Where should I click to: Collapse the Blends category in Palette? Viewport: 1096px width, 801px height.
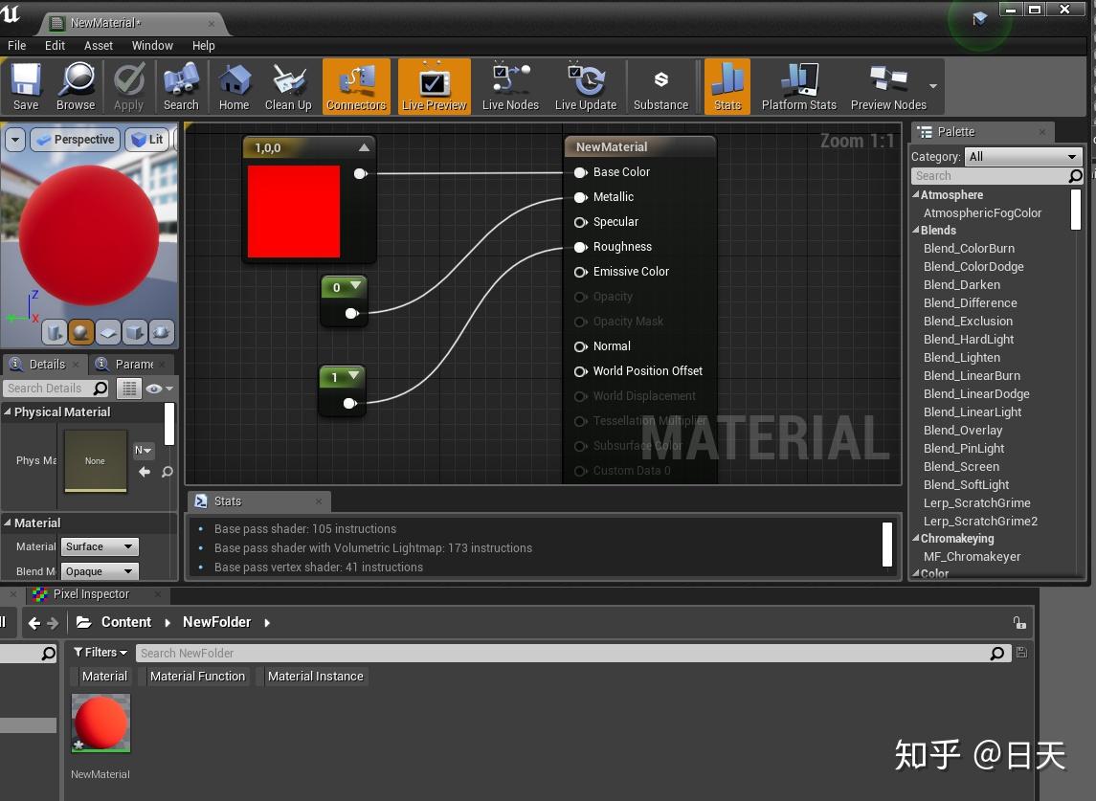(x=916, y=230)
